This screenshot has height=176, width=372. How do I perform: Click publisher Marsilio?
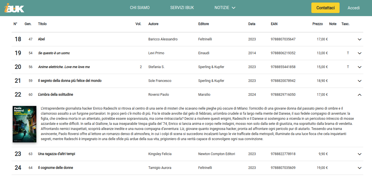(x=204, y=95)
